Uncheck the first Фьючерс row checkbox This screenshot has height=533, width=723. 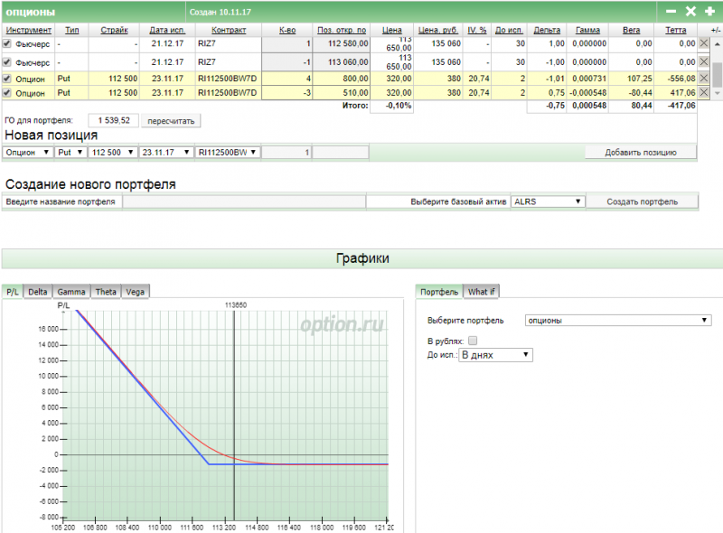(7, 42)
